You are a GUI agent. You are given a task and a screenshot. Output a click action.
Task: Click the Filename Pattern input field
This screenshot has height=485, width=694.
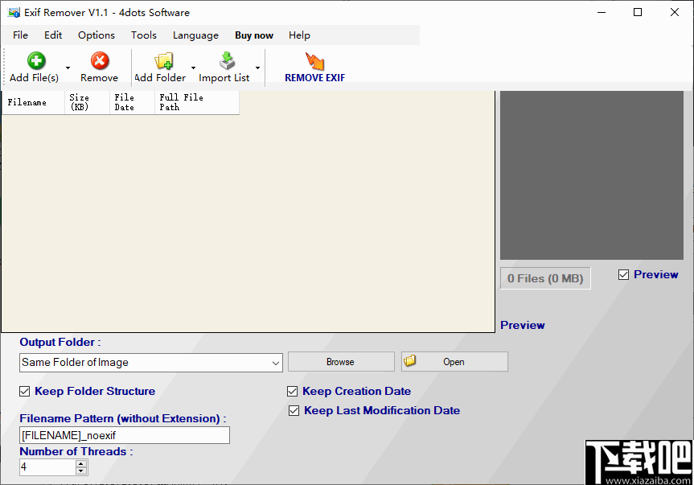click(x=124, y=434)
